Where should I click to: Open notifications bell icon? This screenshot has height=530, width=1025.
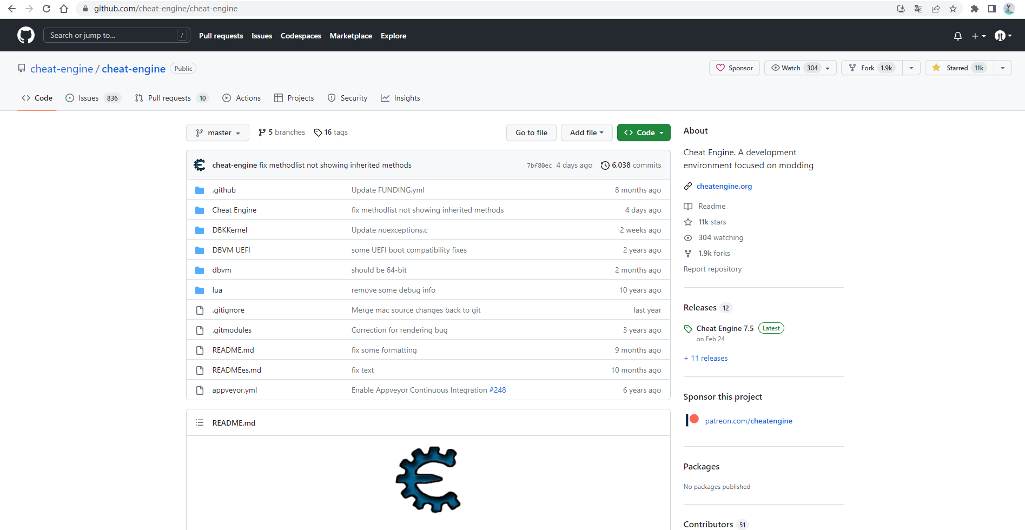958,36
